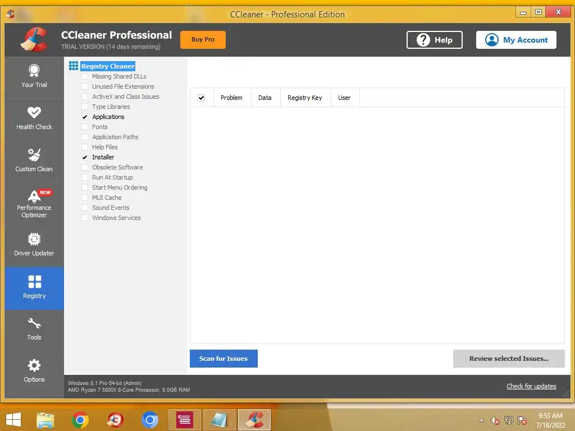Click the muted volume tray icon
The height and width of the screenshot is (431, 575).
point(495,420)
